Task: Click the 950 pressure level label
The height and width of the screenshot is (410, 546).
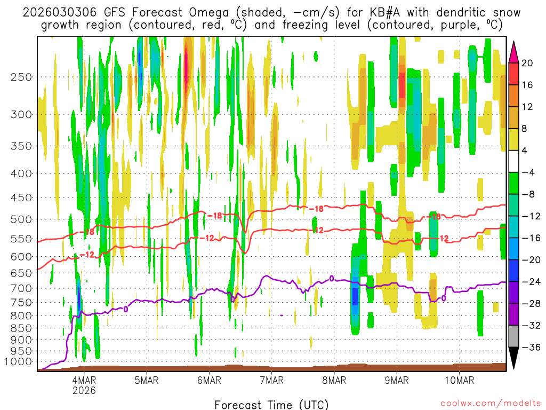Action: point(21,351)
